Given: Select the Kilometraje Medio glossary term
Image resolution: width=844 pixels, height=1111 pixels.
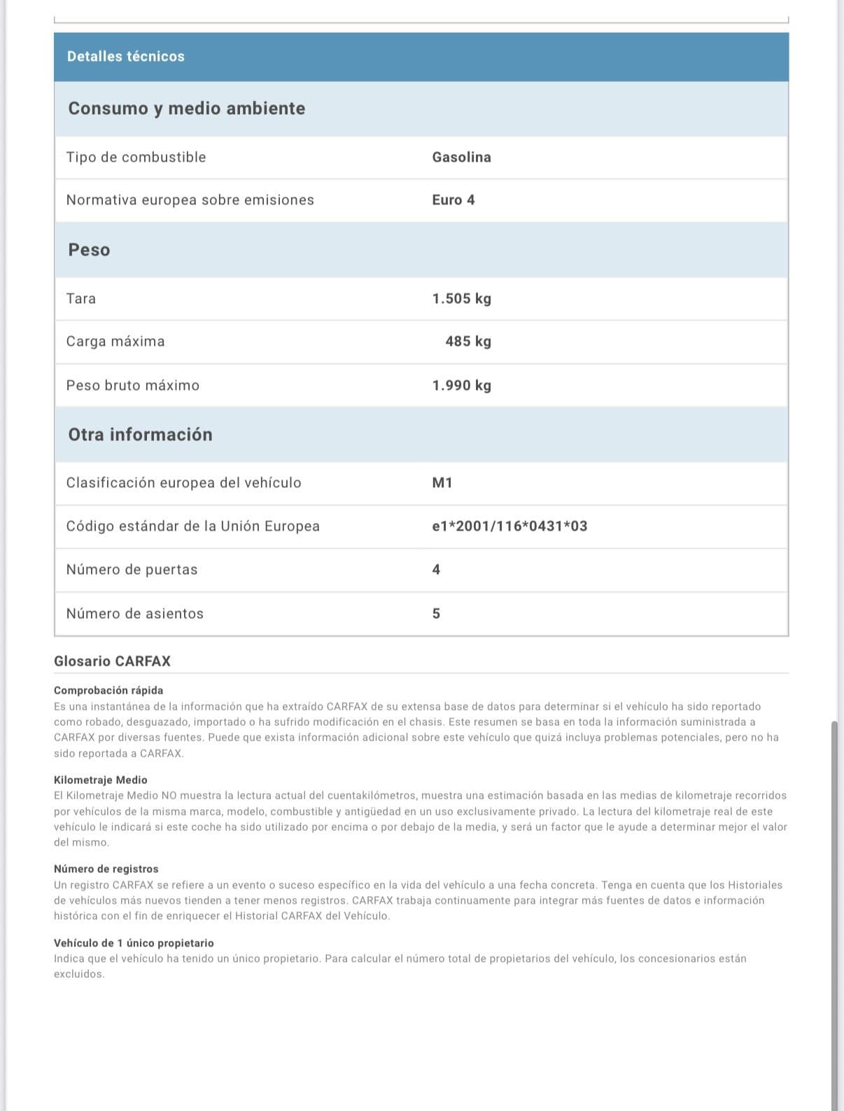Looking at the screenshot, I should (x=100, y=780).
